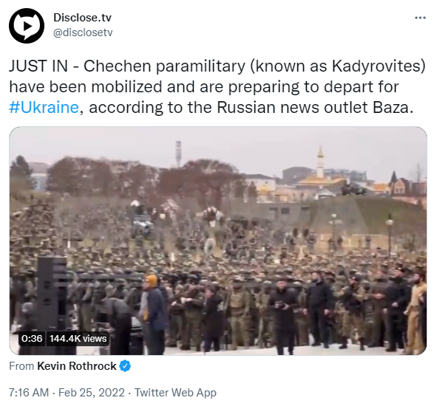Open the Disclose.tv profile avatar
The width and height of the screenshot is (437, 406).
[x=27, y=26]
